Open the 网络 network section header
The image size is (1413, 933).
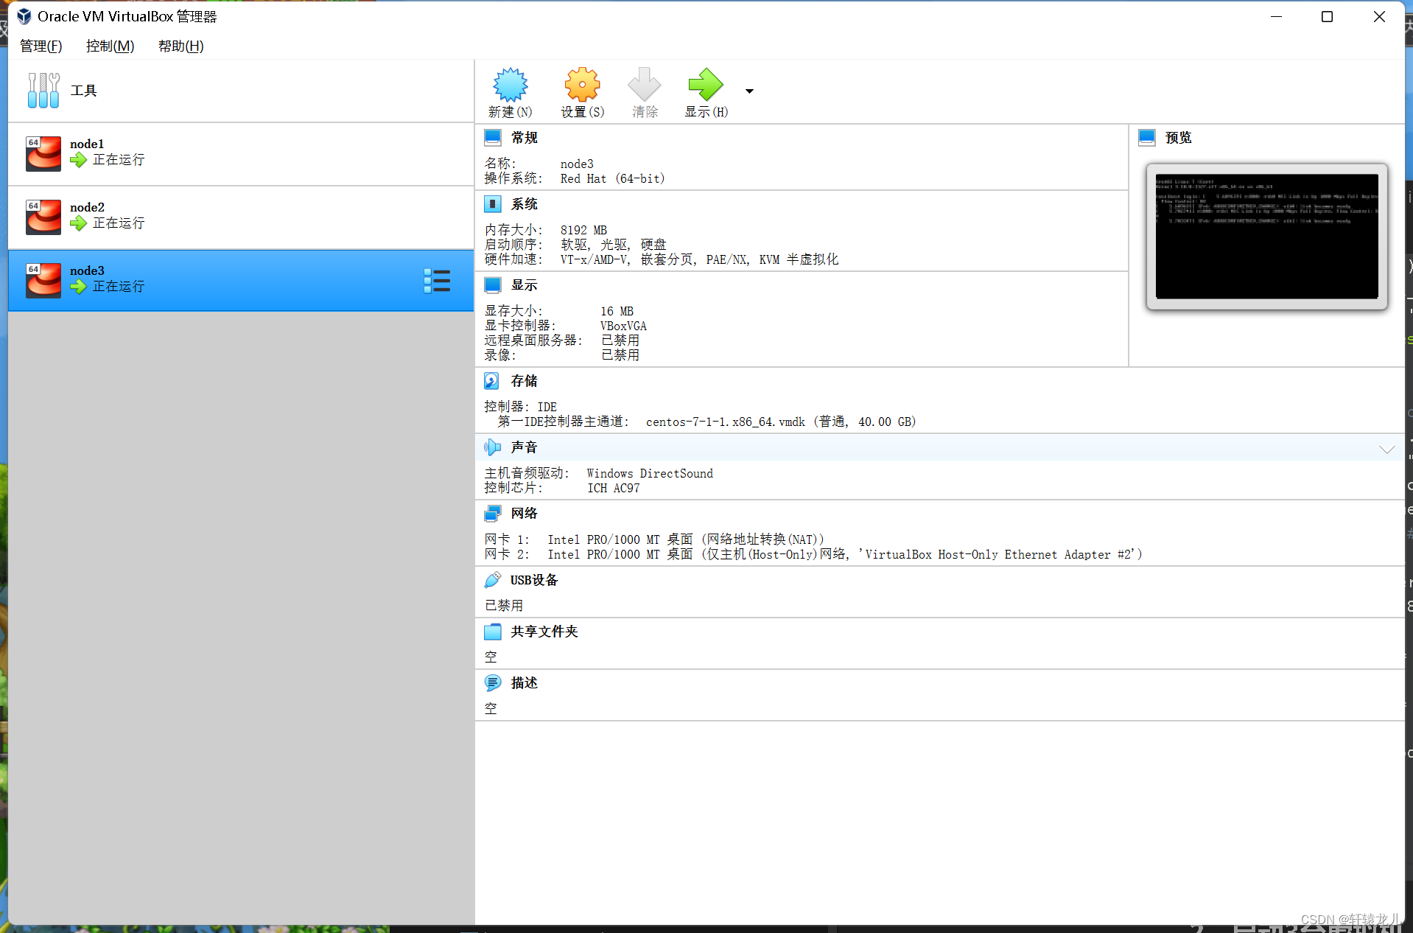(x=525, y=514)
